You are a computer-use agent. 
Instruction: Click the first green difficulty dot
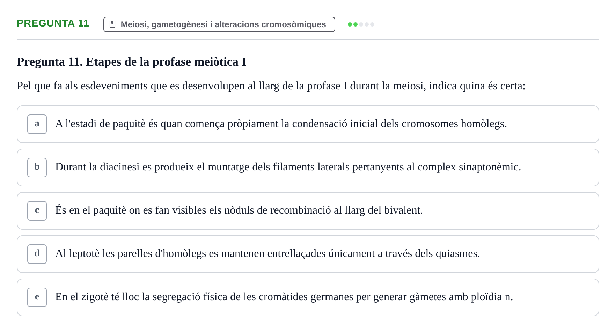350,24
